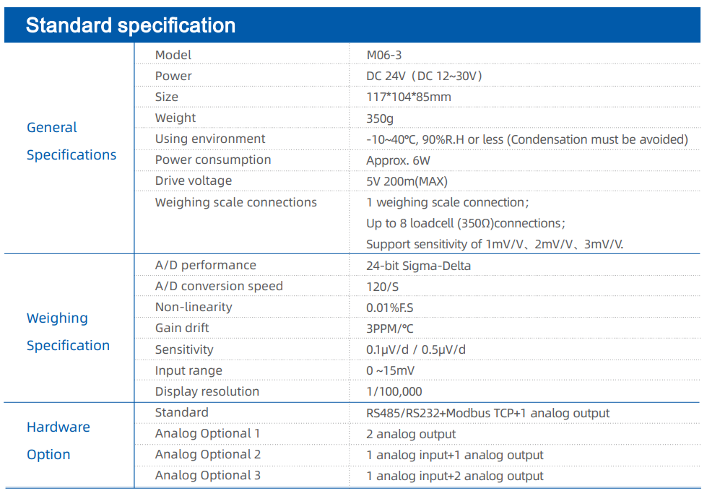707x496 pixels.
Task: Click the RS485/RS232+Modbus TCP standard value
Action: pyautogui.click(x=488, y=413)
